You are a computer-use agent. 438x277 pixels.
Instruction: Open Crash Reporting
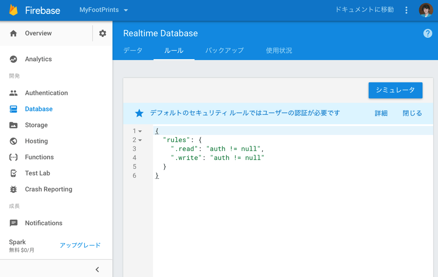tap(48, 189)
